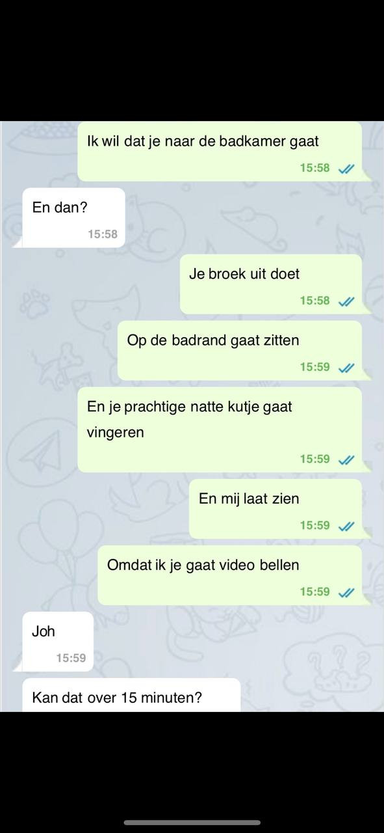Tap read checkmarks under "Op de badrand gaat zitten"
Screen dimensions: 384x833
pos(346,368)
